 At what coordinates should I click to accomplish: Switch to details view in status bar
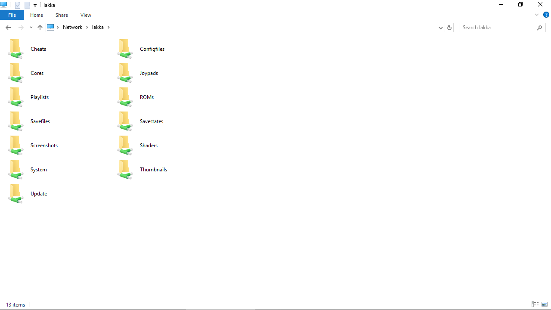[x=535, y=304]
